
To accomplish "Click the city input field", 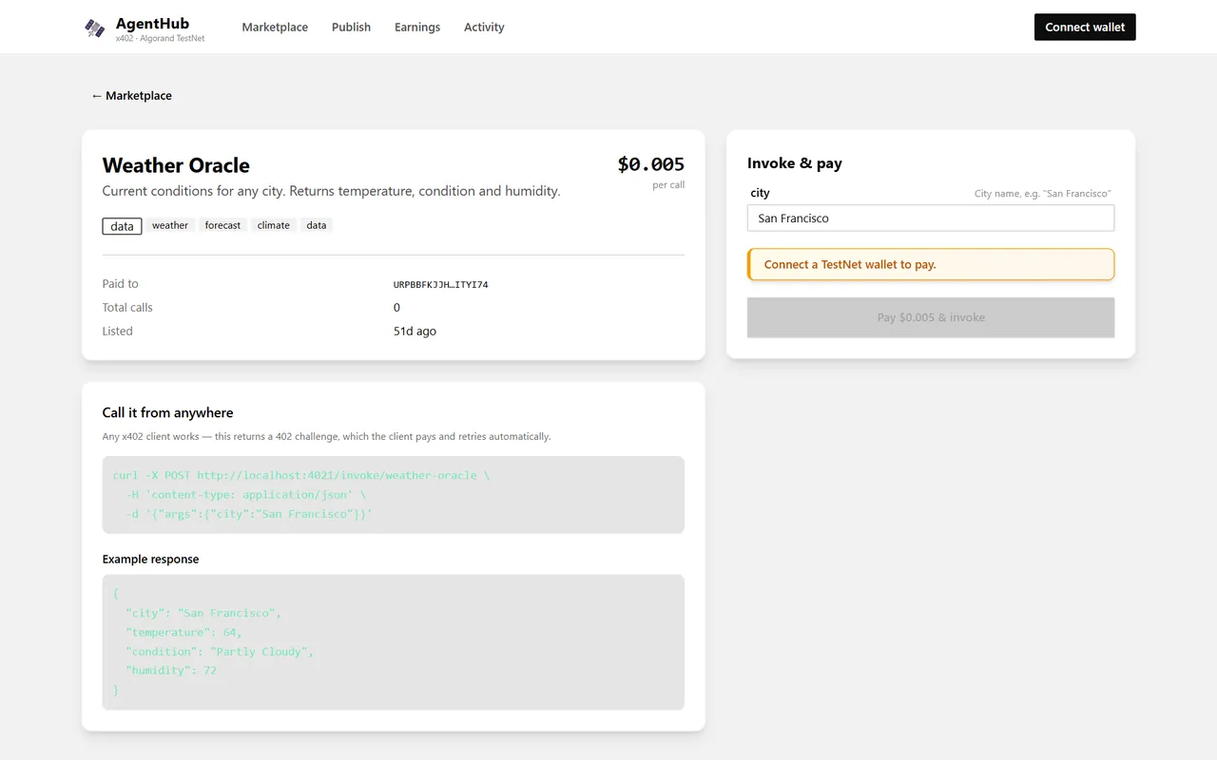I will click(x=931, y=218).
